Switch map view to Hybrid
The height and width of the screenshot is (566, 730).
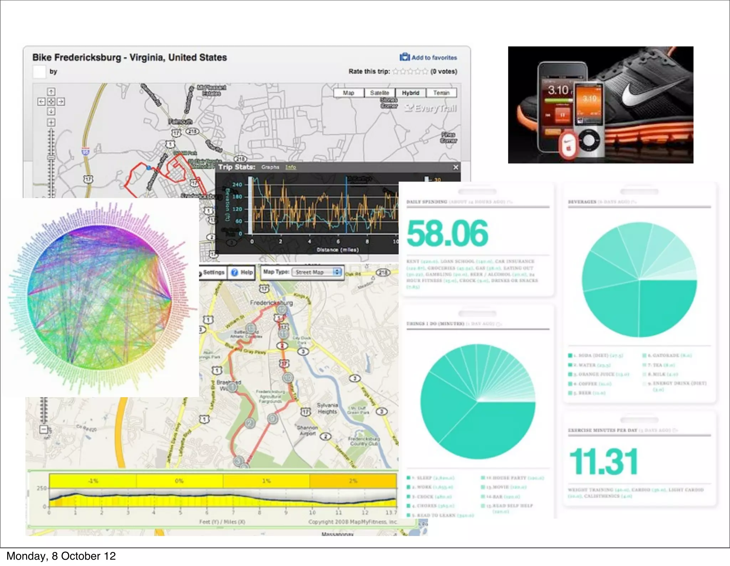[410, 93]
